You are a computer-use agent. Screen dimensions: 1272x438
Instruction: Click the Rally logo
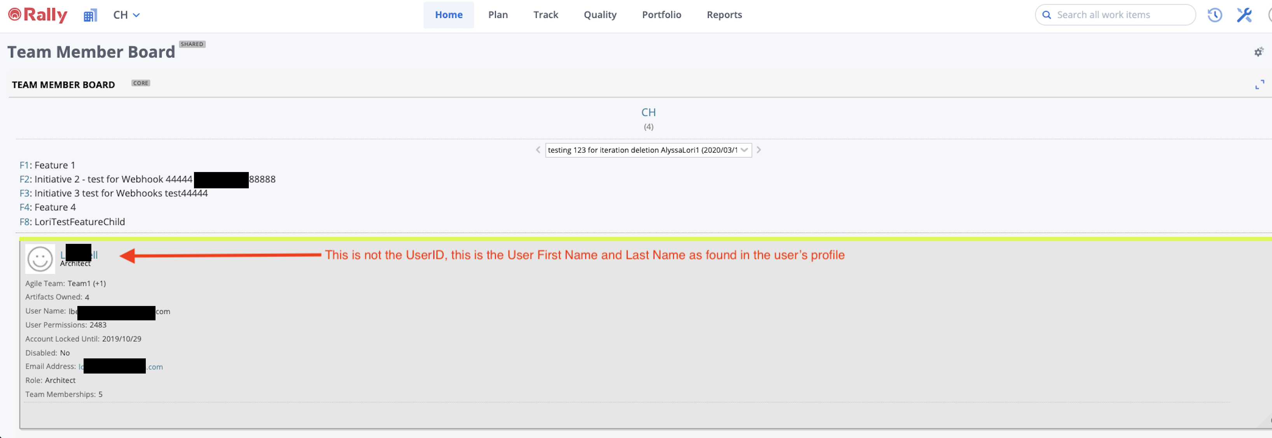38,15
